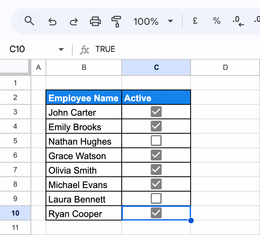The height and width of the screenshot is (235, 260).
Task: Select the cell containing Ryan Cooper
Action: tap(83, 213)
